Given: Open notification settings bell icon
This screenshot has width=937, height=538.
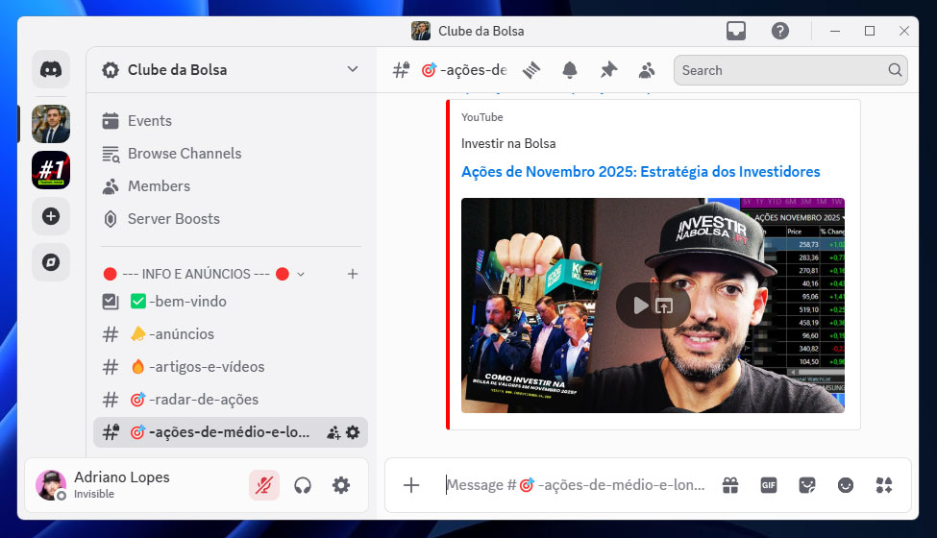Looking at the screenshot, I should 570,70.
